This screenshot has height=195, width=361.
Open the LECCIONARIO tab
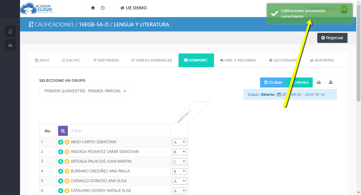[x=283, y=60]
